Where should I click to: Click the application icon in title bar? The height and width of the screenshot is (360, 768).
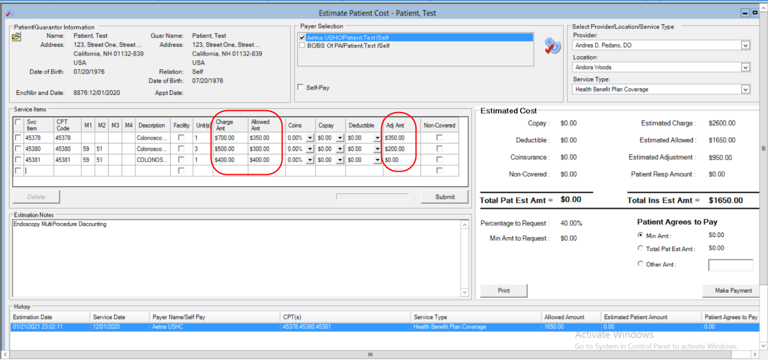coord(9,13)
